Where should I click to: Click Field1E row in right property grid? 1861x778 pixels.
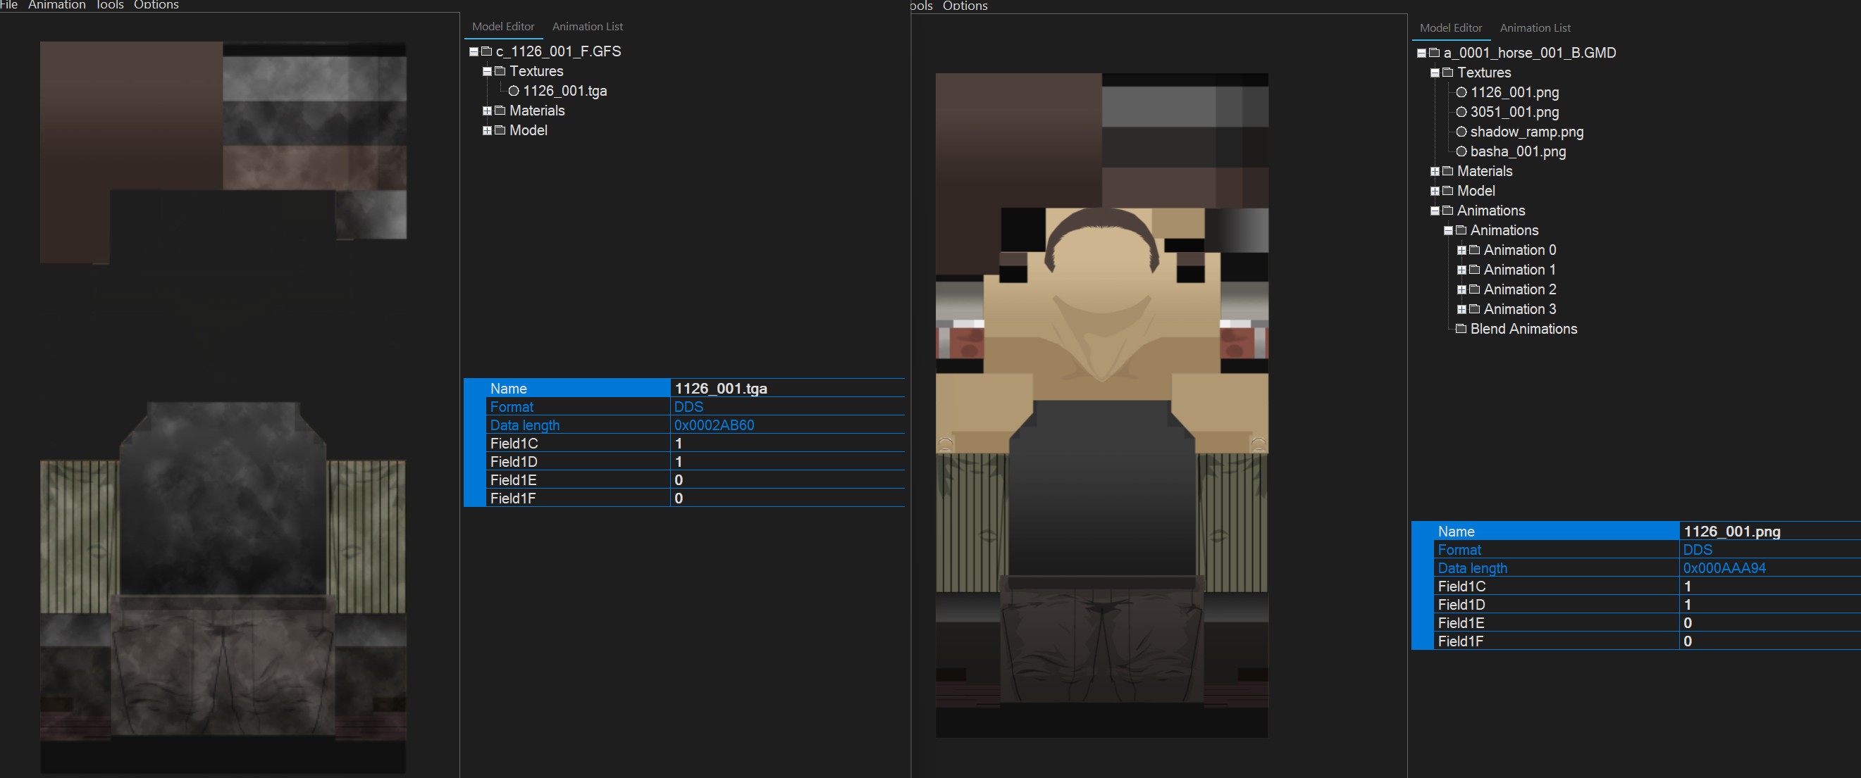pos(1647,623)
